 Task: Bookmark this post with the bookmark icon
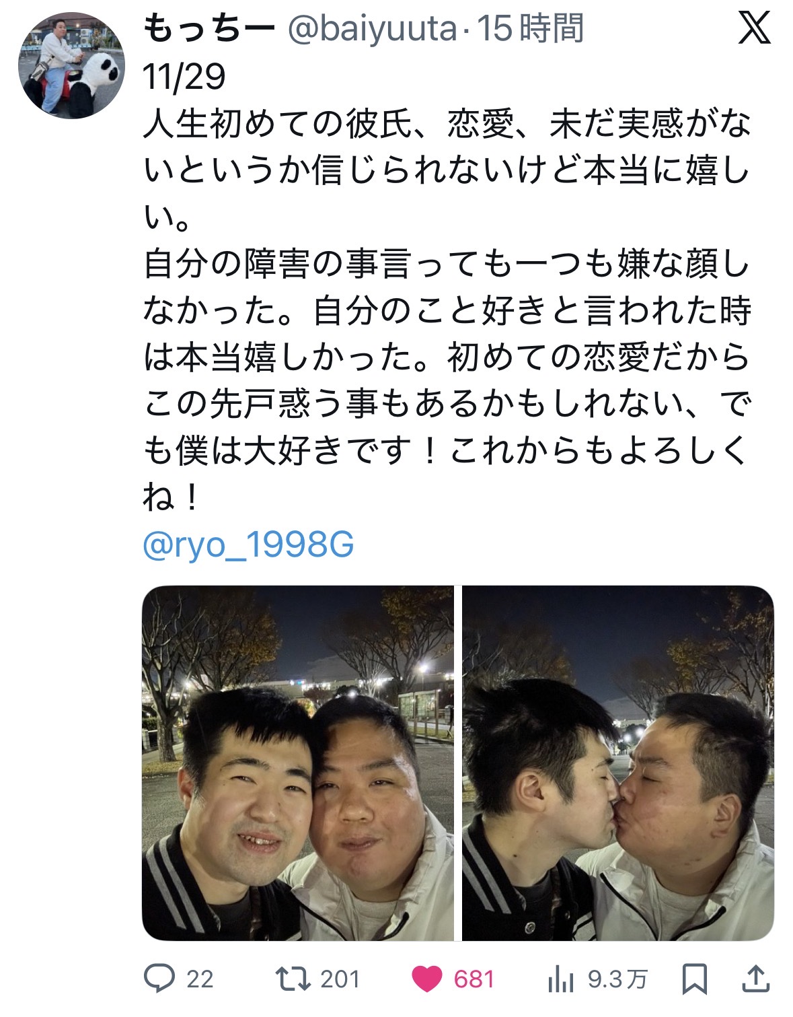(x=695, y=979)
